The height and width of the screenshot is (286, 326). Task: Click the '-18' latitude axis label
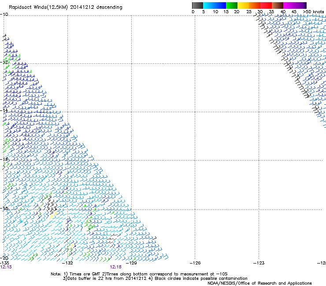(4, 208)
